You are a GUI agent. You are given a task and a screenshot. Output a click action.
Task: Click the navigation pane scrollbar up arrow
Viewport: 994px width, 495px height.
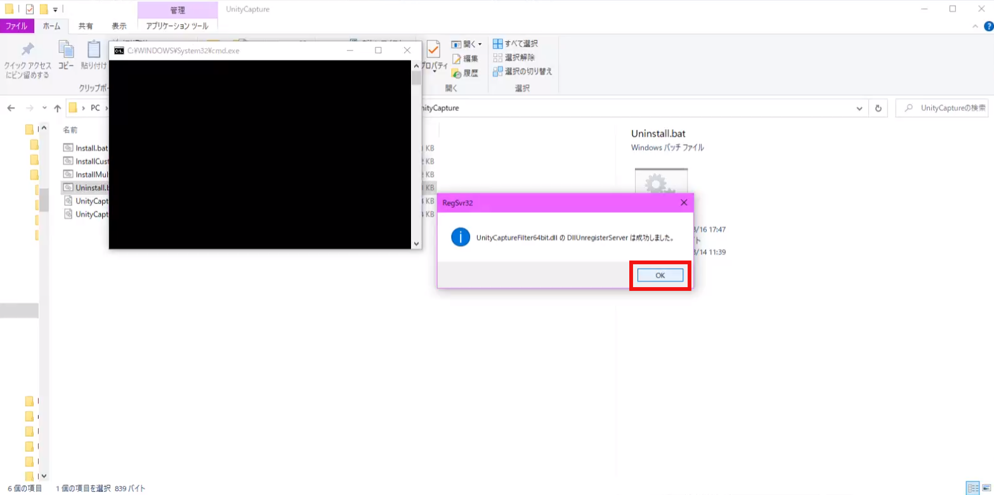click(x=44, y=129)
